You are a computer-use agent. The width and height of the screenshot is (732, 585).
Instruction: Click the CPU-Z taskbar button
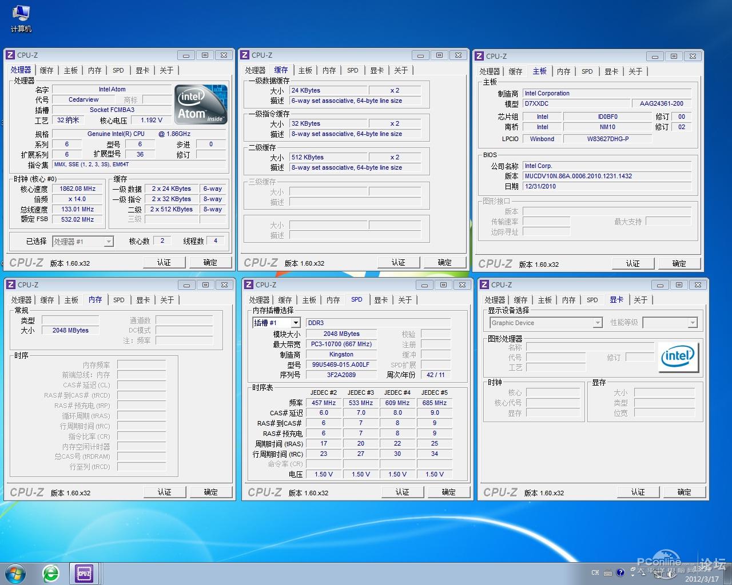click(84, 573)
